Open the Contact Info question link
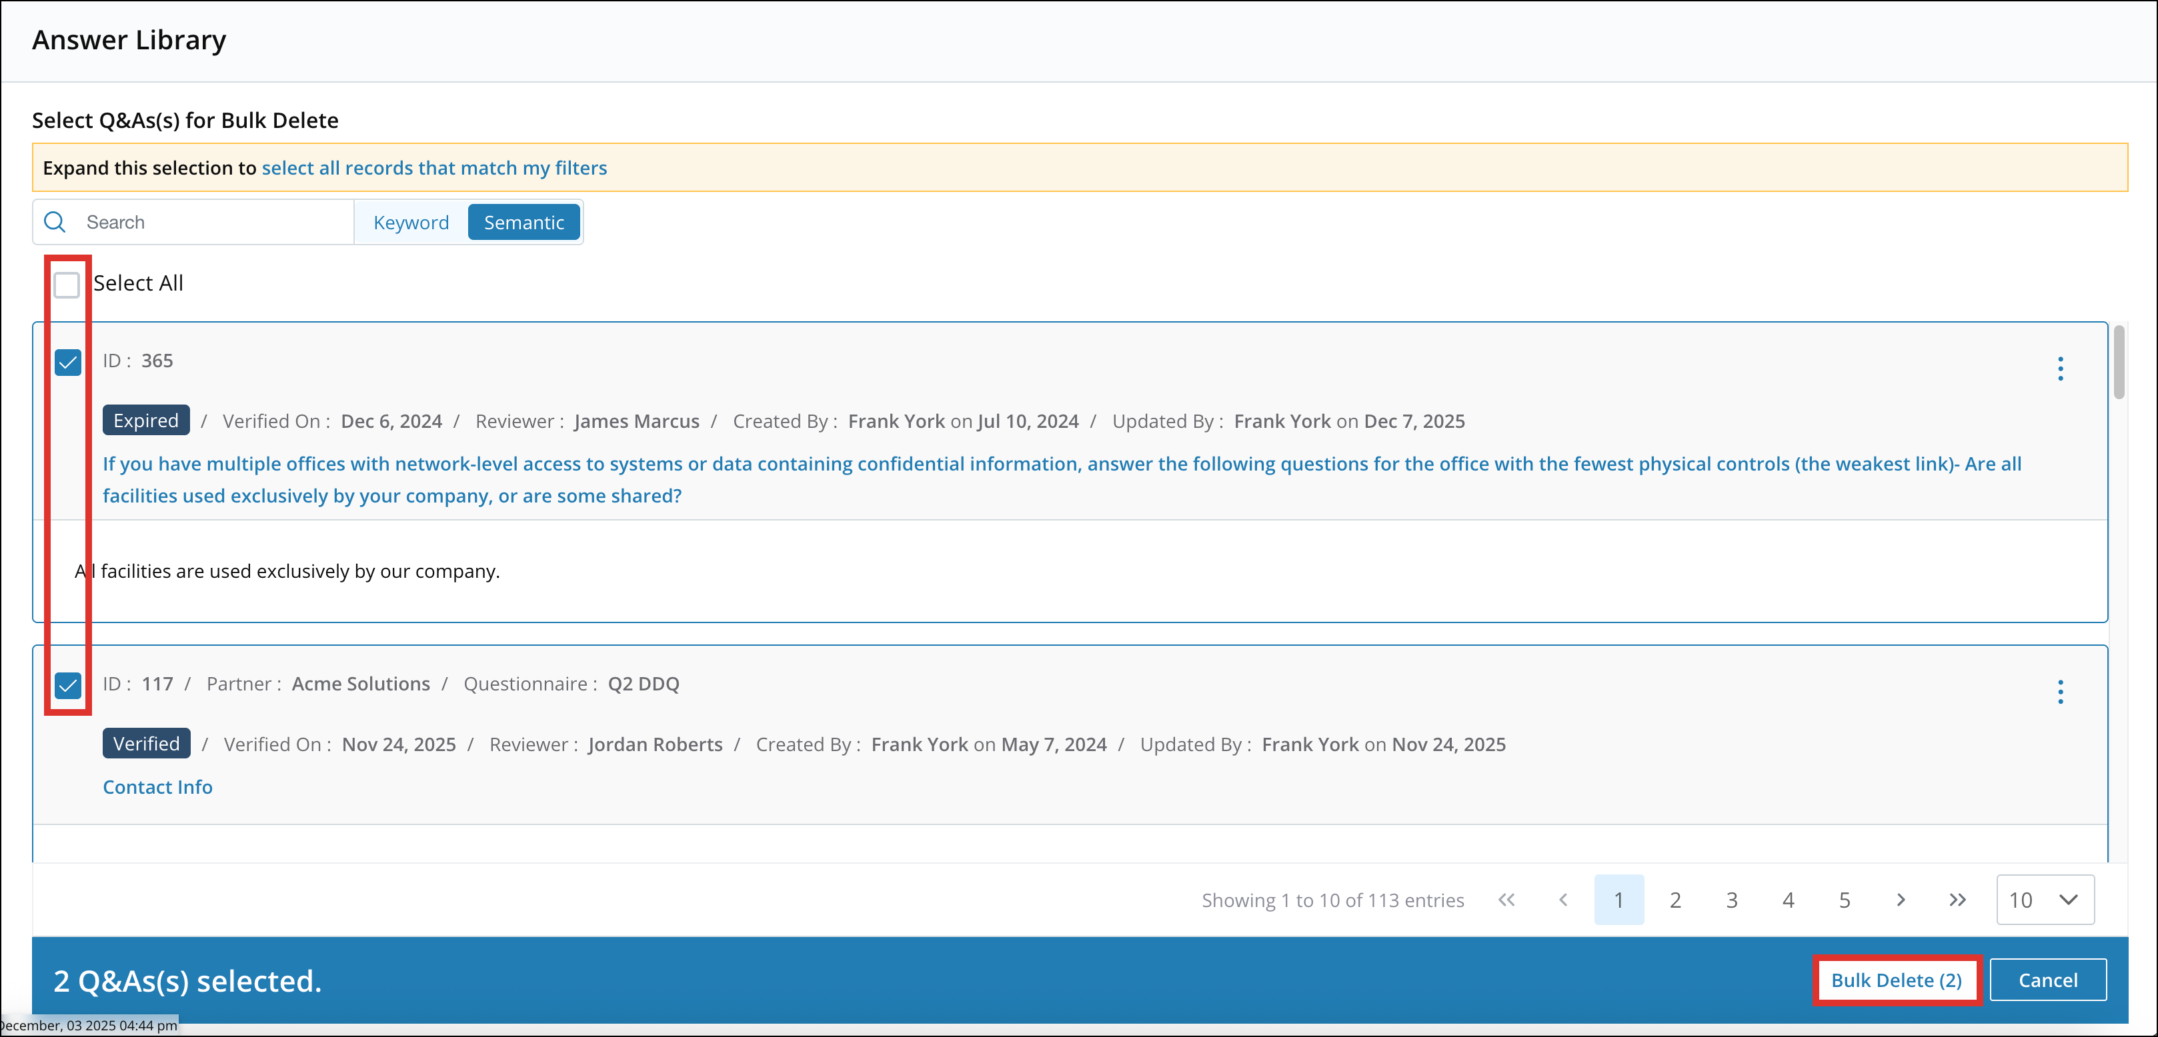This screenshot has height=1037, width=2158. (157, 786)
